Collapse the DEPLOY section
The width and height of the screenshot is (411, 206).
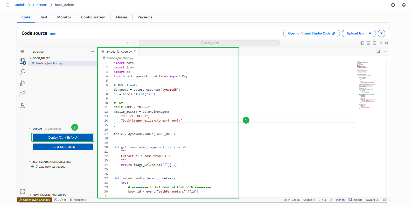pyautogui.click(x=36, y=129)
